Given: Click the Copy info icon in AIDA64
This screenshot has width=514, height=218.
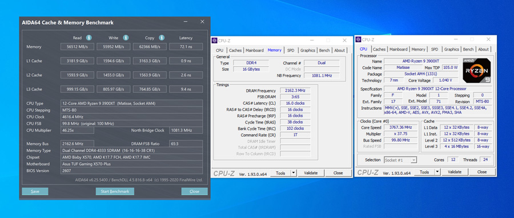Looking at the screenshot, I should [x=162, y=38].
